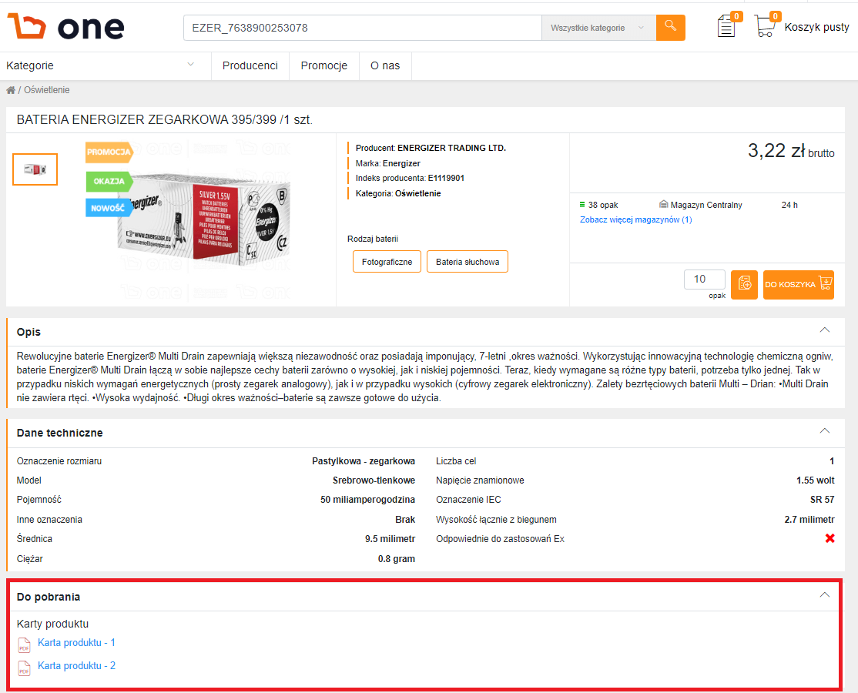Screen dimensions: 858x693
Task: Go to home via breadcrumb house icon
Action: pos(10,90)
